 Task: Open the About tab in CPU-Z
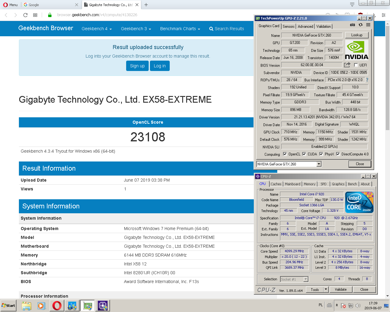[x=365, y=184]
